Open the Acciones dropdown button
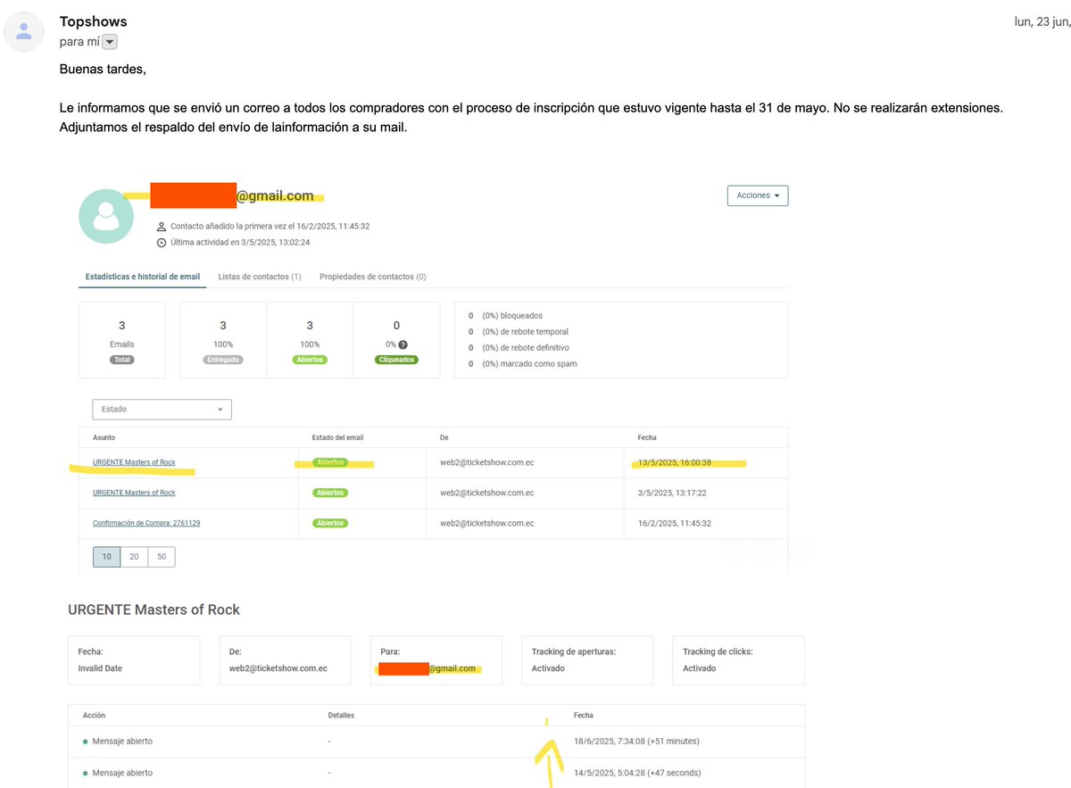Image resolution: width=1071 pixels, height=788 pixels. 758,195
